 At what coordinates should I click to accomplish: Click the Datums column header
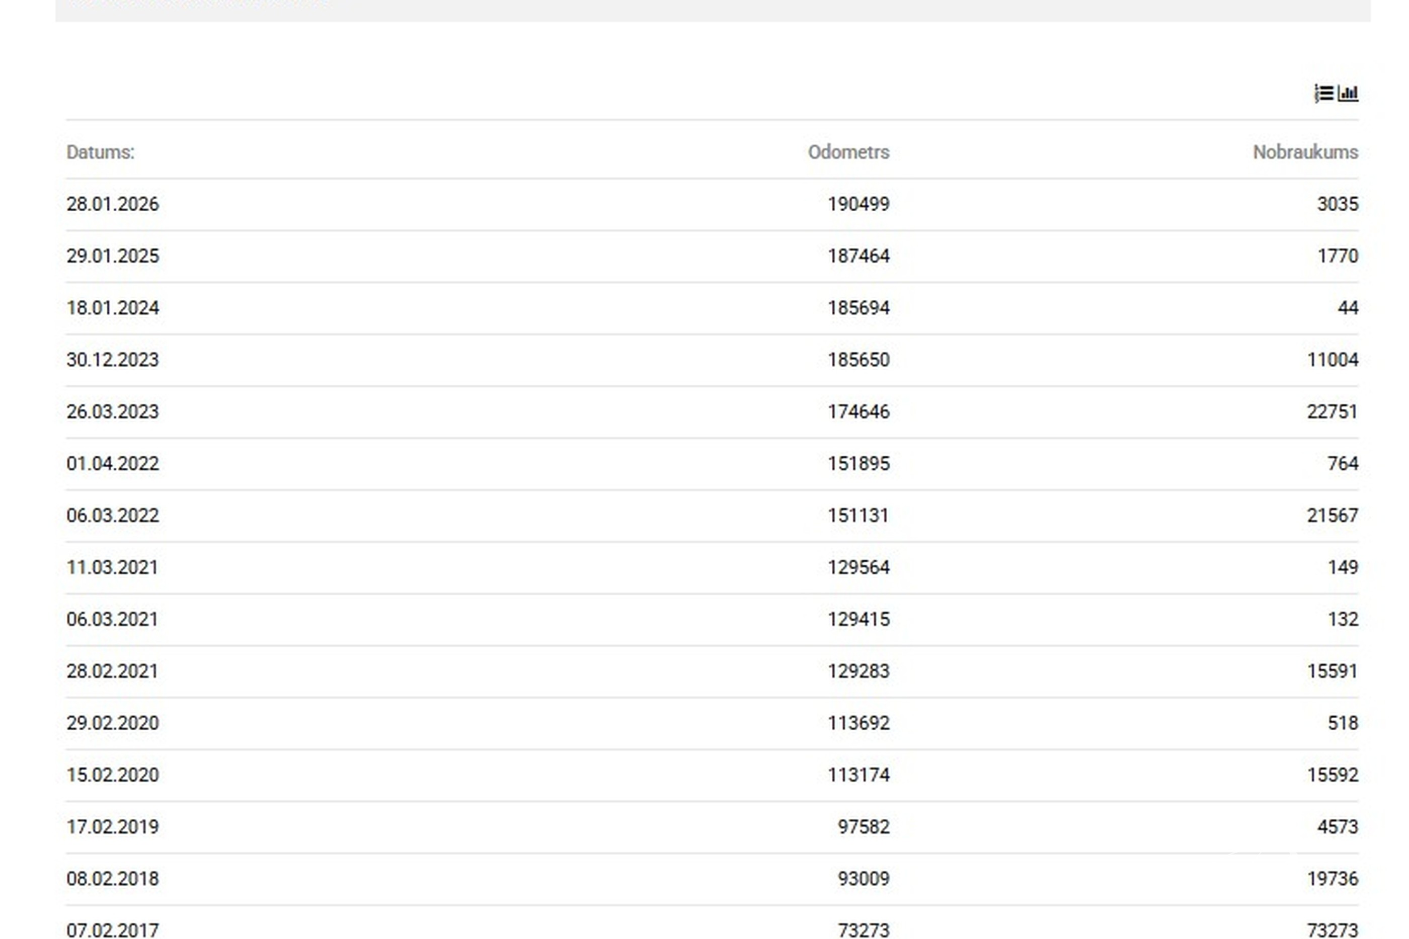pos(101,152)
